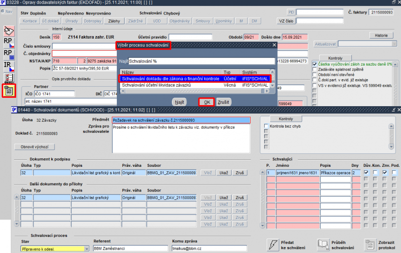401x253 pixels.
Task: Confirm selection with OK button
Action: [x=207, y=102]
